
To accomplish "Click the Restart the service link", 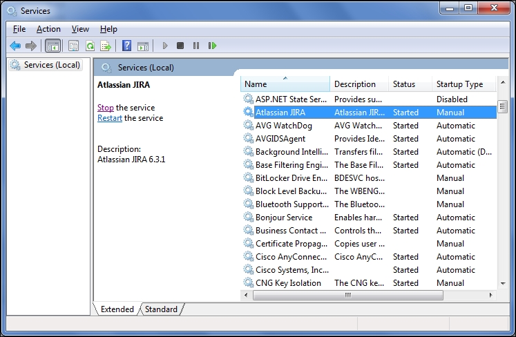I will point(110,118).
